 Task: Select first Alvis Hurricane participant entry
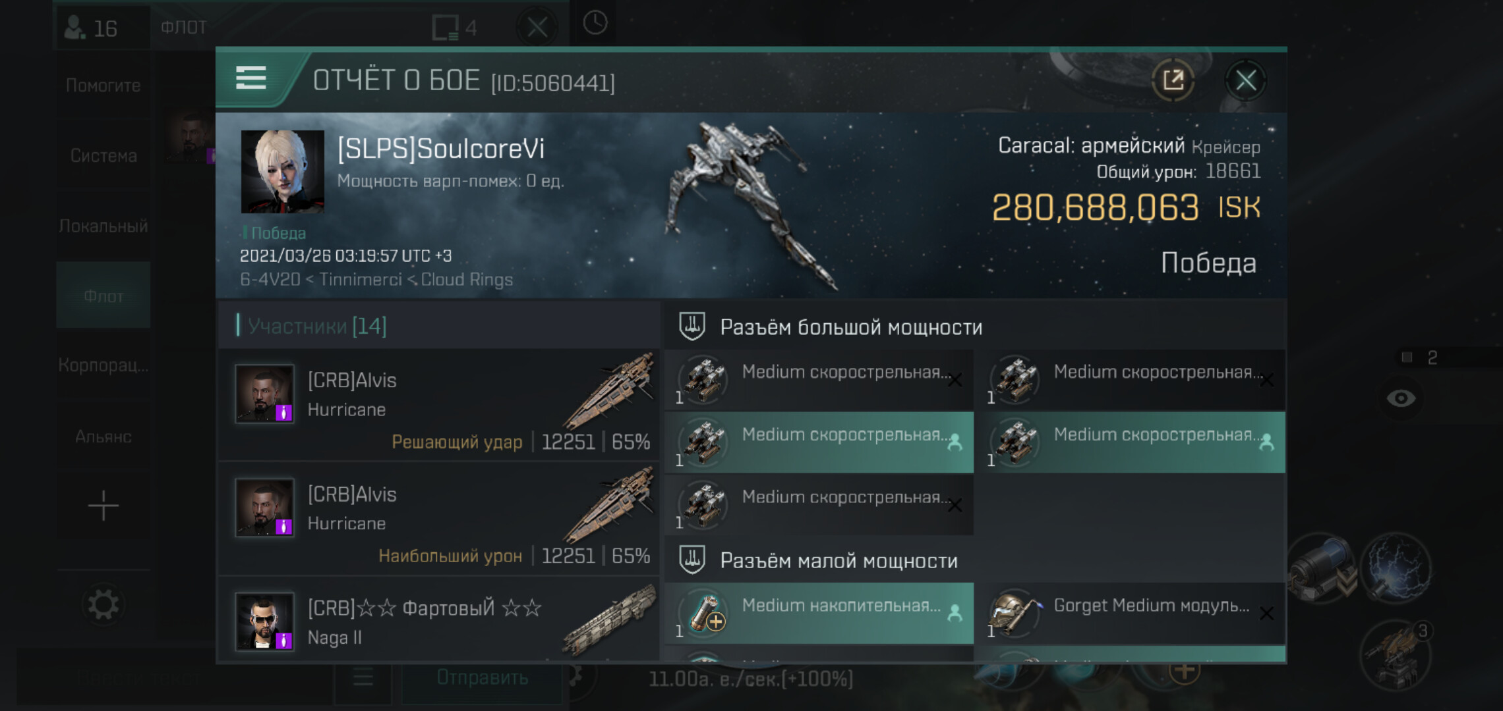tap(439, 404)
